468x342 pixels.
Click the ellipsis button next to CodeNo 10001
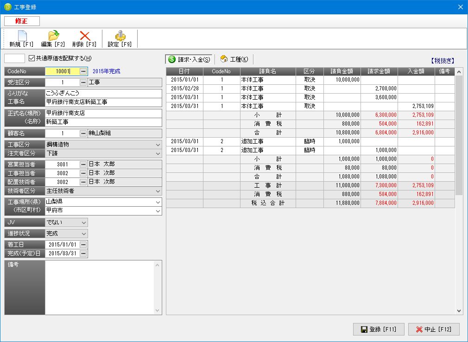[83, 71]
